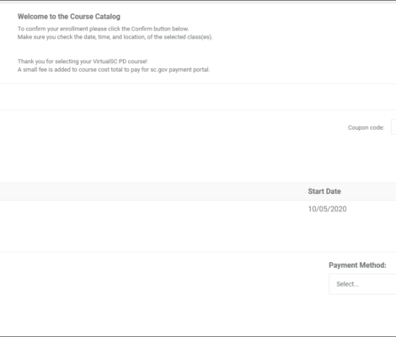
Task: Click the VirtualSC PD course text
Action: [120, 62]
